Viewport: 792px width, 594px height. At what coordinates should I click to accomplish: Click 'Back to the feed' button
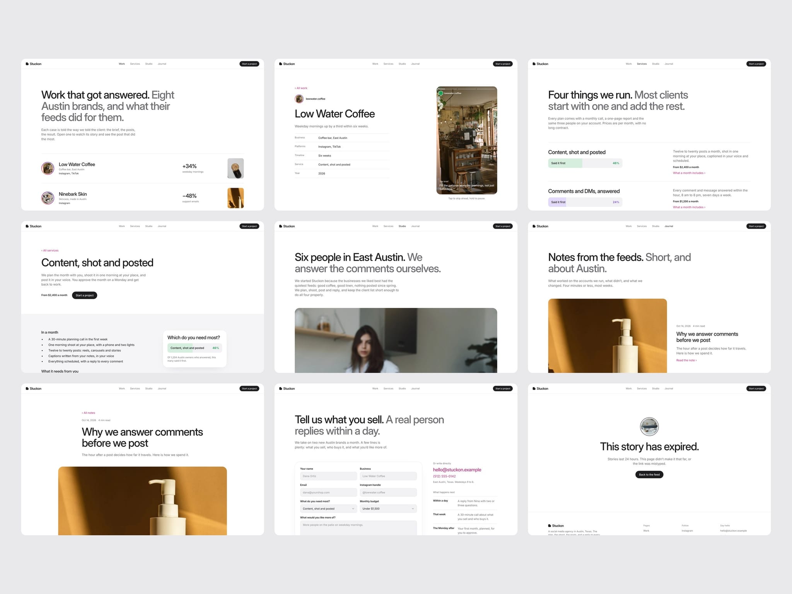point(649,475)
